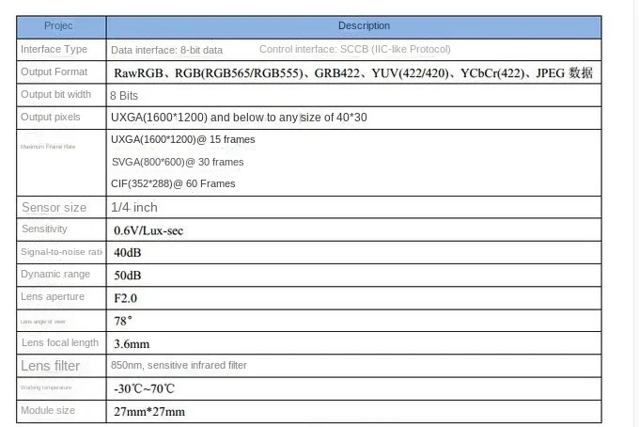Select the 'Output bit width' label
The image size is (639, 427).
[x=55, y=94]
